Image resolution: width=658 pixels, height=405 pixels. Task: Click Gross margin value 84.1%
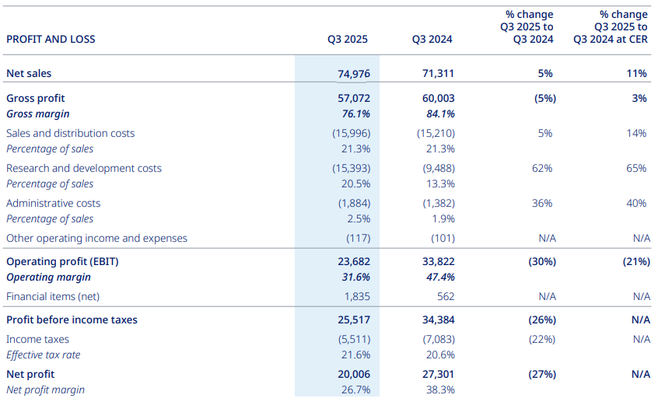441,113
